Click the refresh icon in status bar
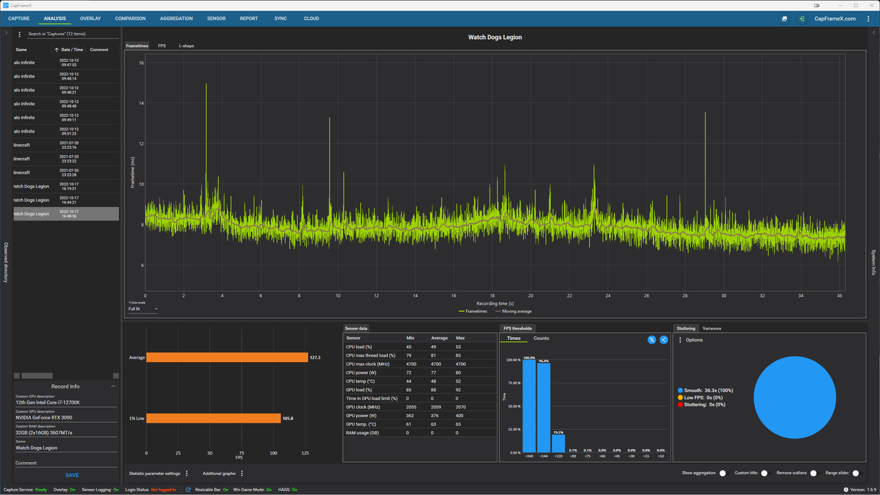 [x=188, y=489]
